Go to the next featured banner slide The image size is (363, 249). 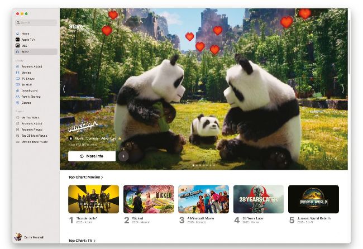click(342, 89)
